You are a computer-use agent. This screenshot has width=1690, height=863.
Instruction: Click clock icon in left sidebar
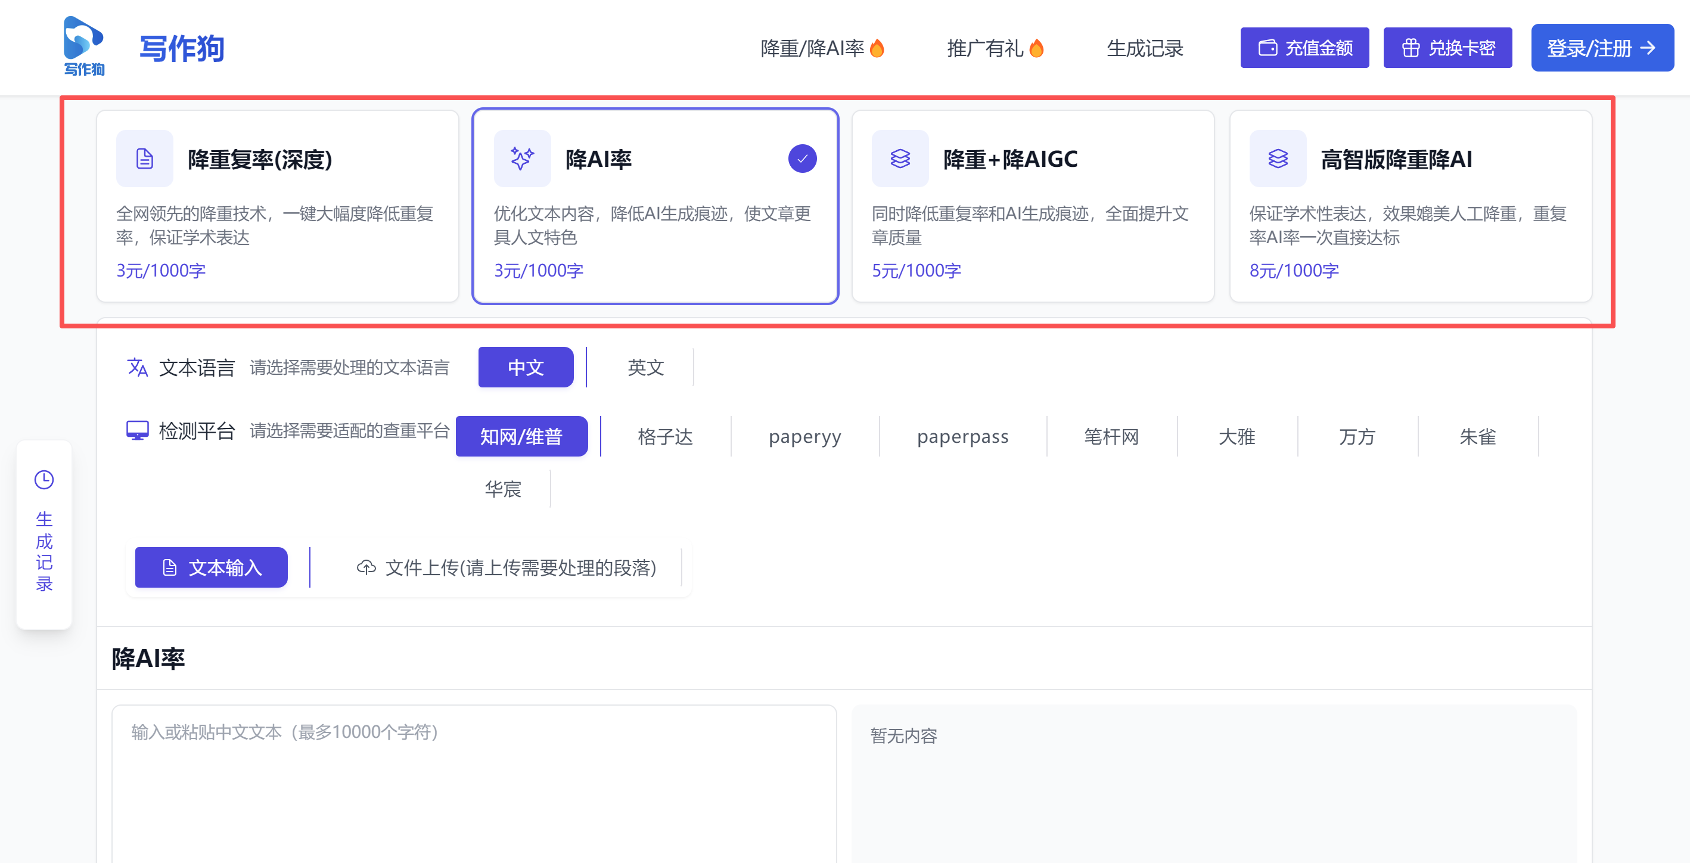coord(44,480)
